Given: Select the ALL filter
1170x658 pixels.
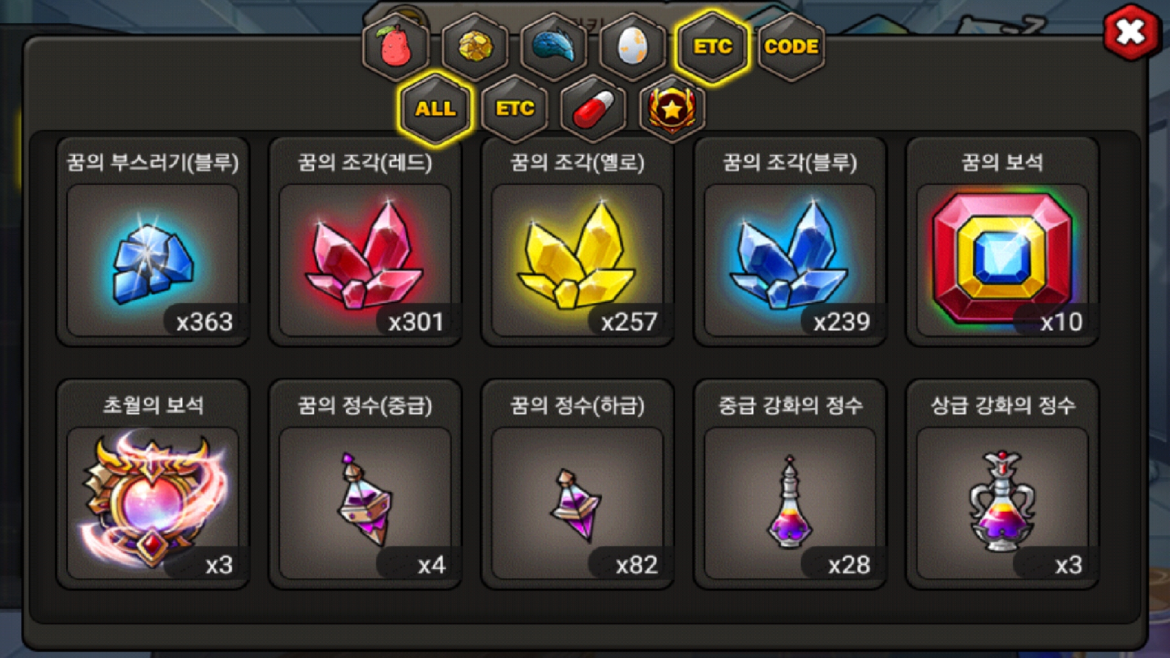Looking at the screenshot, I should (x=435, y=108).
